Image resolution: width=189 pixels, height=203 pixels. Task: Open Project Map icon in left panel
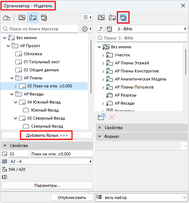click(7, 18)
